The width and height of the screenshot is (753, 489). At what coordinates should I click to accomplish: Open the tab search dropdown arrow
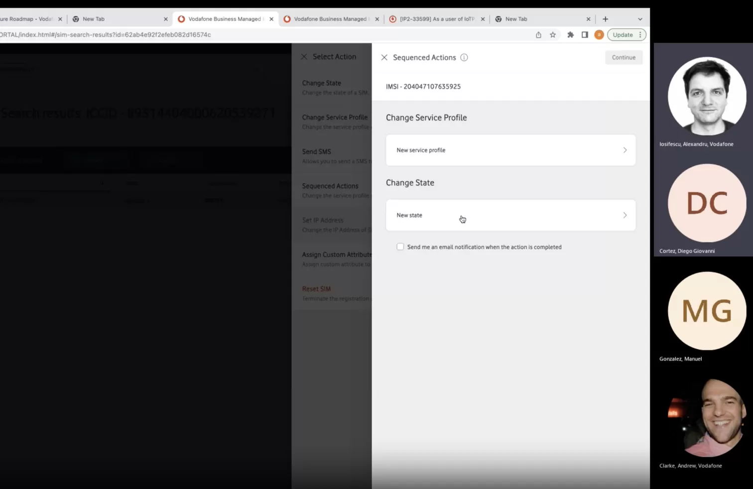640,19
